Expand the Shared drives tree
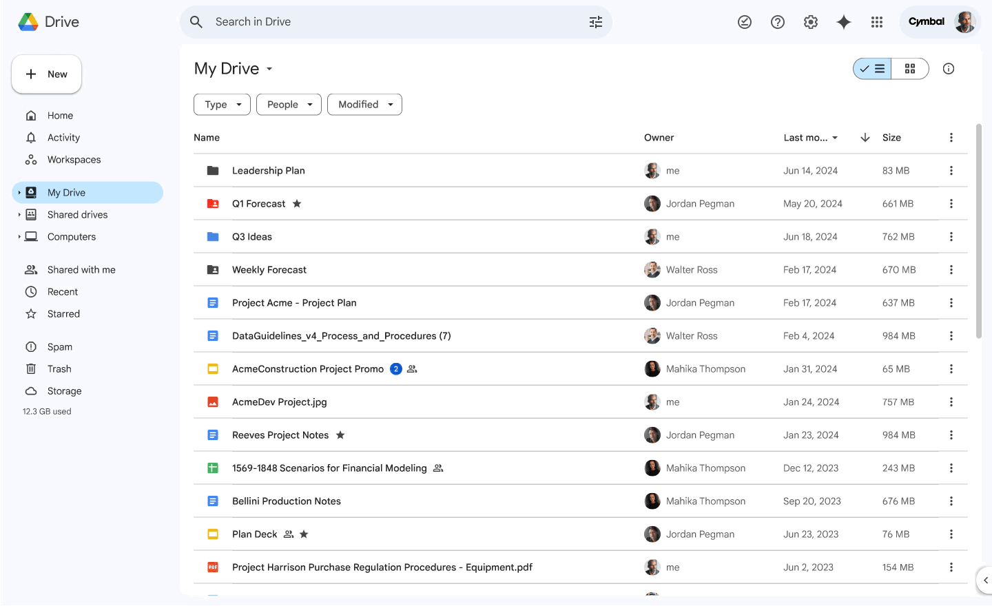The height and width of the screenshot is (606, 992). 19,215
